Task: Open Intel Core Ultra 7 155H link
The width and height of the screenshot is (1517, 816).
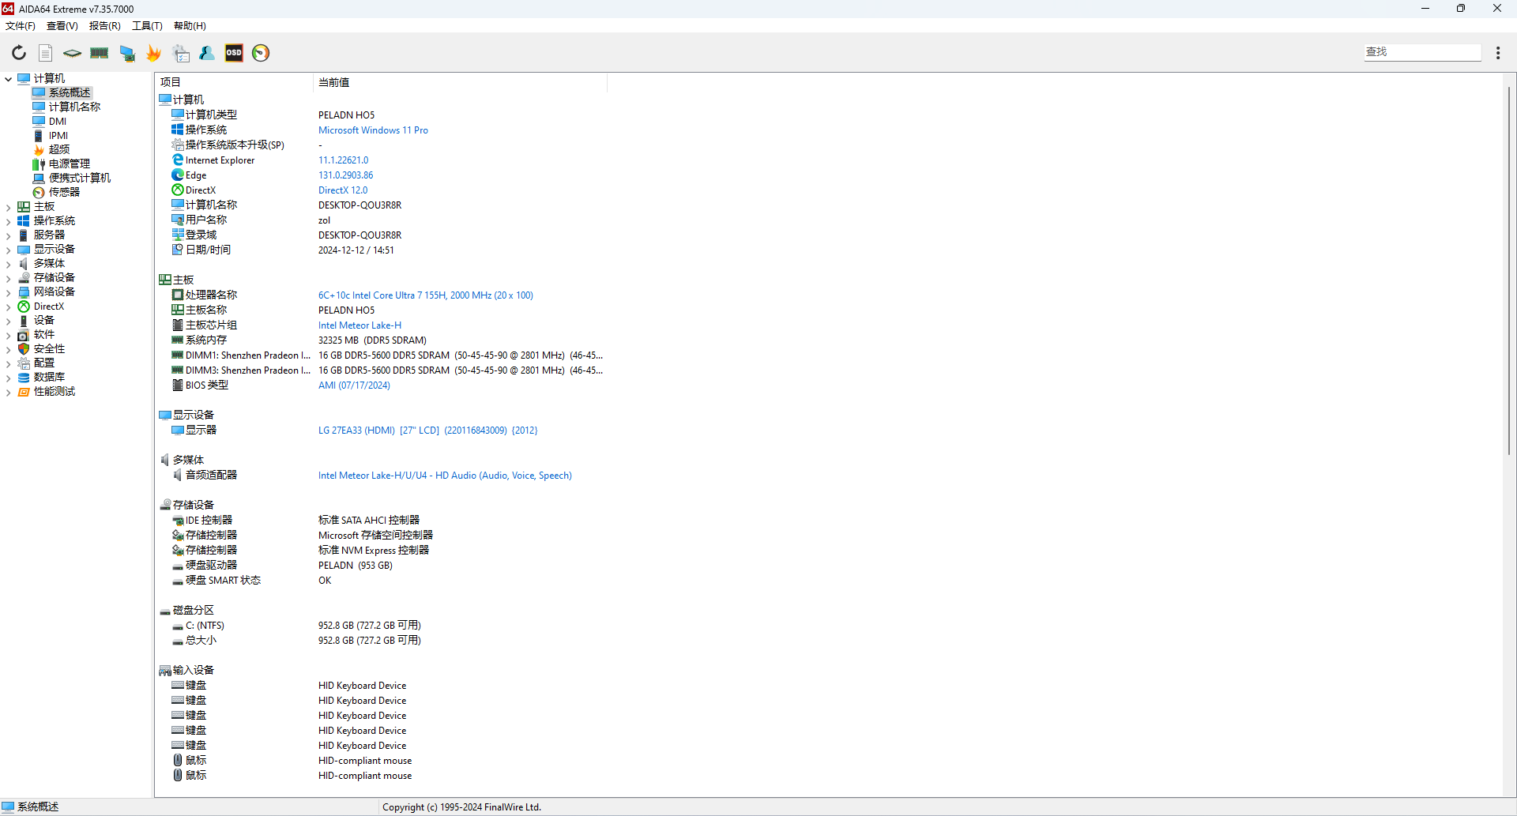Action: [426, 295]
